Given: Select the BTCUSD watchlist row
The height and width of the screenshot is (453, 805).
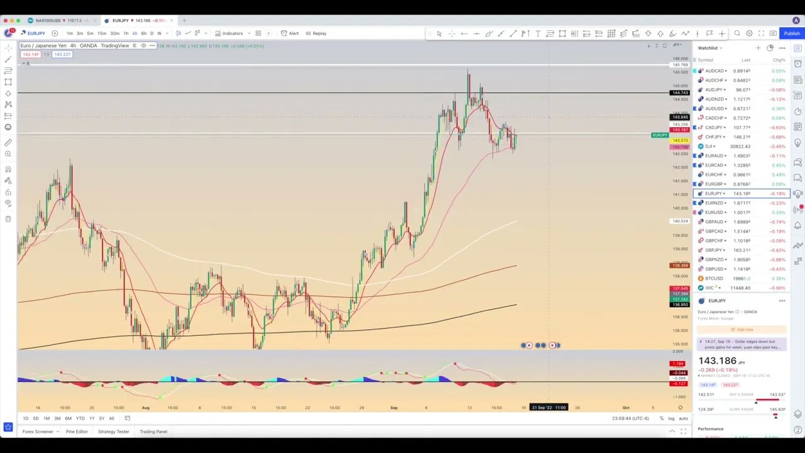Looking at the screenshot, I should 741,279.
